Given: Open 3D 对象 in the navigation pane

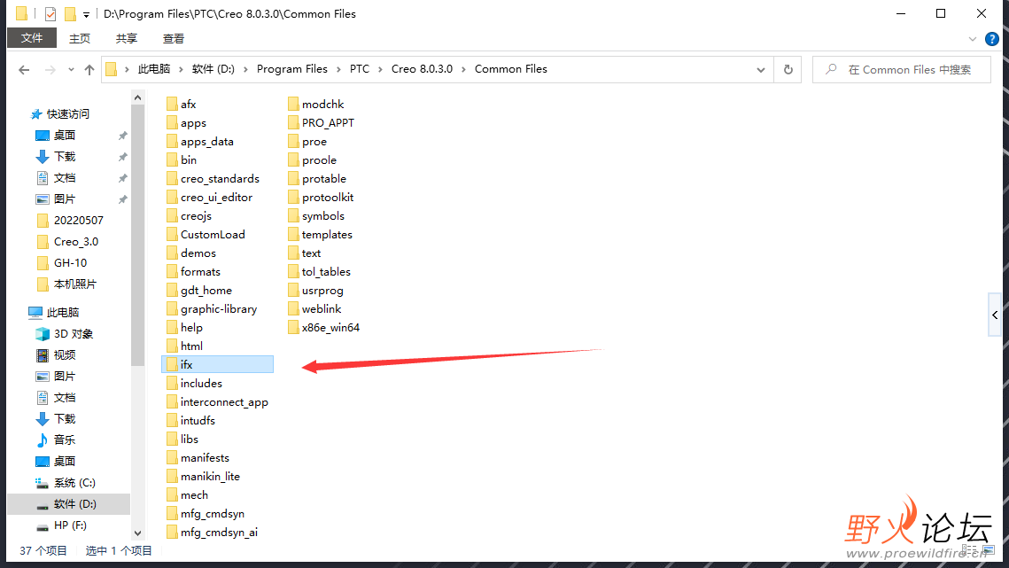Looking at the screenshot, I should [74, 333].
